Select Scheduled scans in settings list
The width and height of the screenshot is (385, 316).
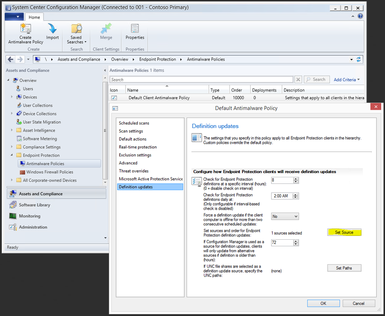click(x=134, y=123)
